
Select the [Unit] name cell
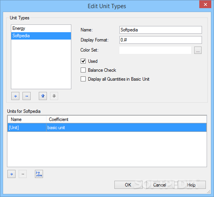[27, 128]
